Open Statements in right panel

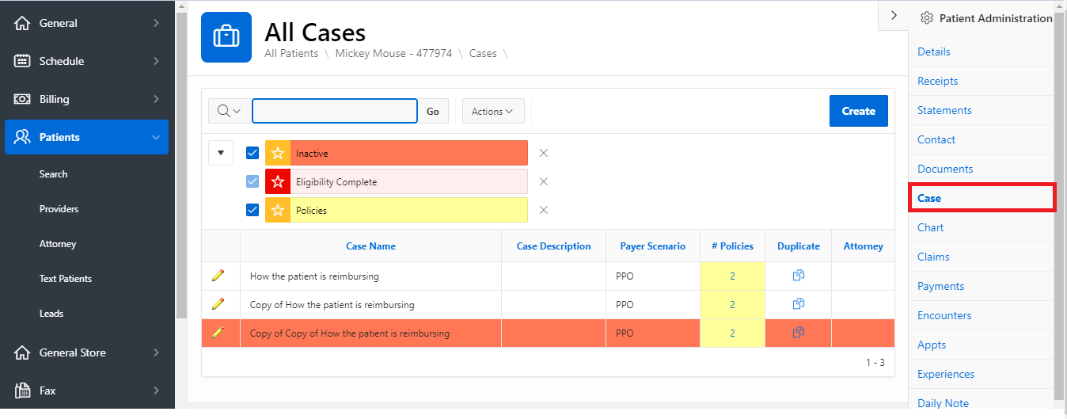pos(944,110)
